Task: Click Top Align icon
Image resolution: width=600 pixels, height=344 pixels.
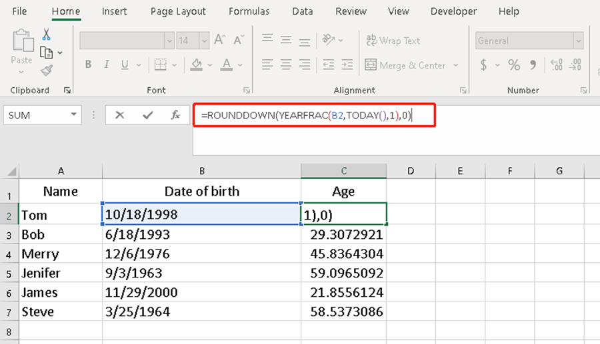Action: click(x=267, y=39)
